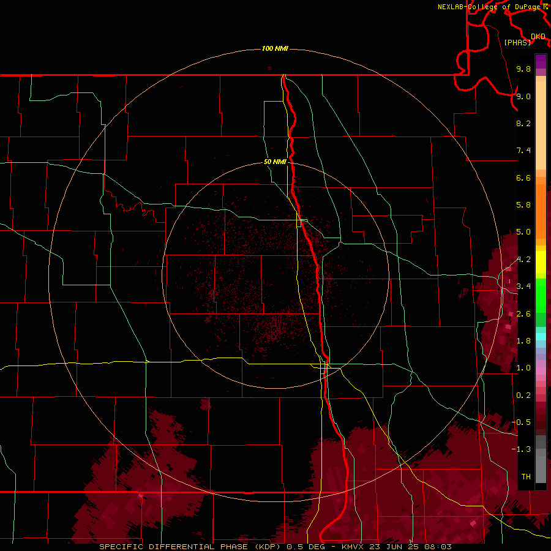Screen dimensions: 551x551
Task: Click the 2.6 scale value
Action: (523, 314)
